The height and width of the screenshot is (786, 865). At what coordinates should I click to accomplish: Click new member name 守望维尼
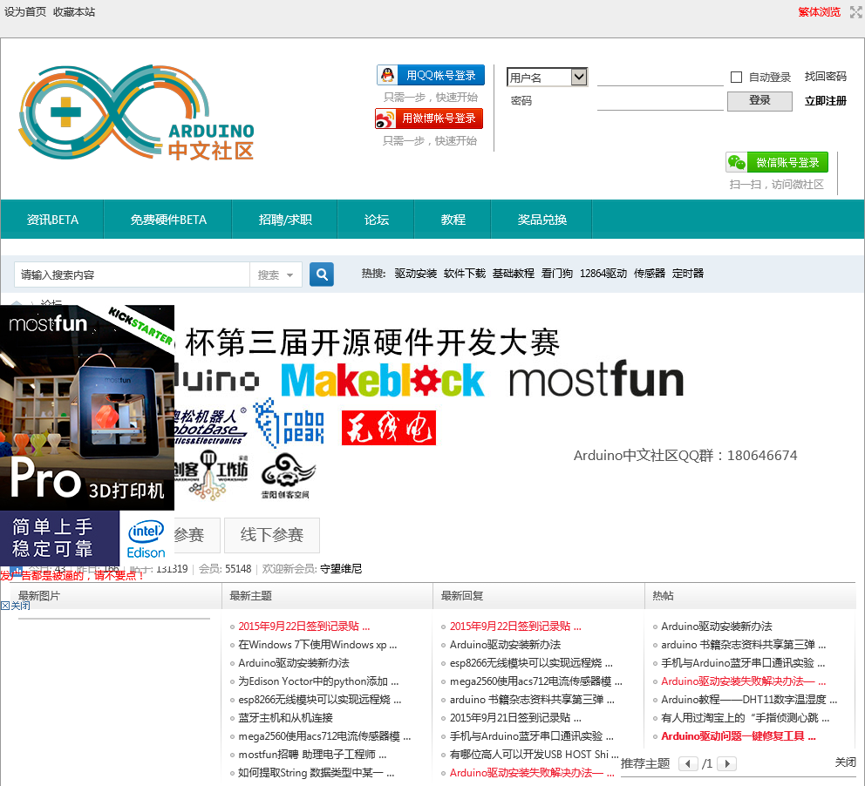[341, 569]
